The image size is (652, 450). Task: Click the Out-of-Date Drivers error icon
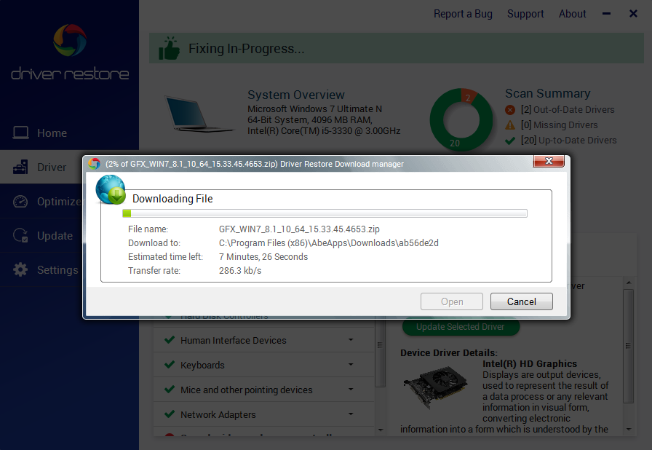510,110
